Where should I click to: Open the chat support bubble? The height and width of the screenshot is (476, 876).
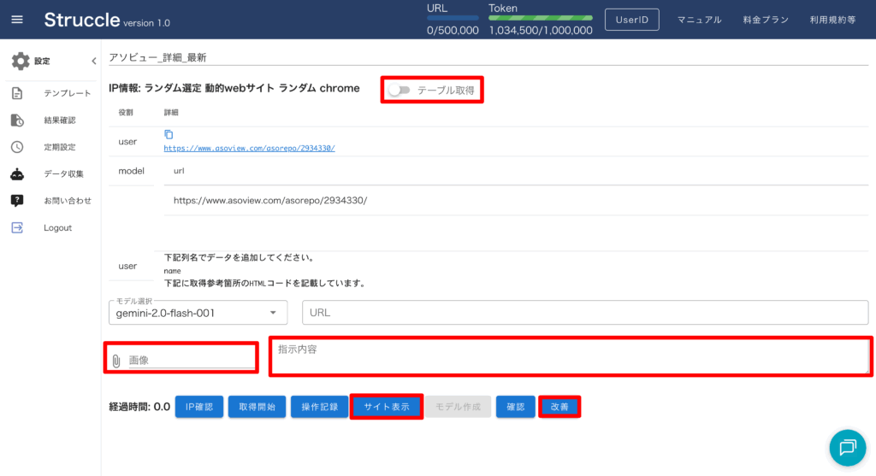pyautogui.click(x=847, y=447)
